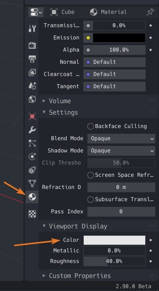159x291 pixels.
Task: Enable Backface Culling checkbox
Action: (x=91, y=126)
